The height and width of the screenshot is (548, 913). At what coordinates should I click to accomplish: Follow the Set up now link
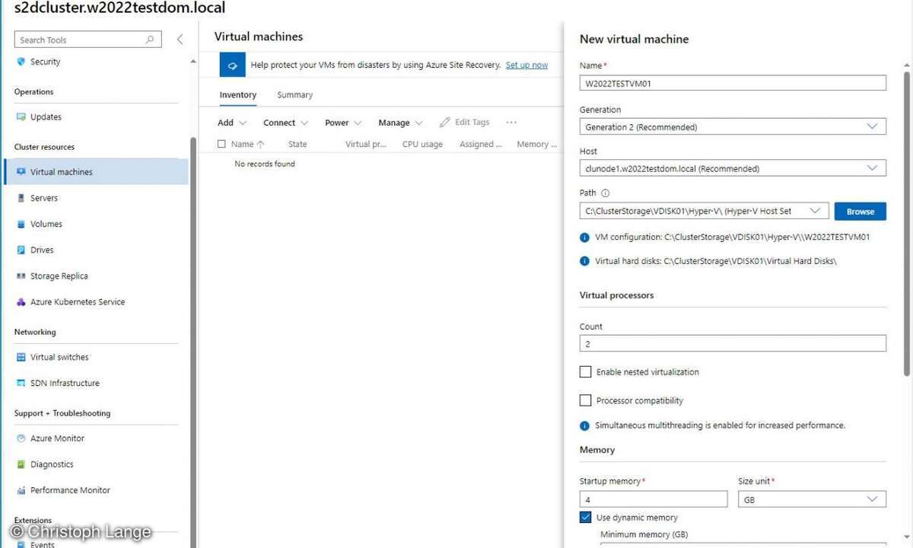click(526, 65)
